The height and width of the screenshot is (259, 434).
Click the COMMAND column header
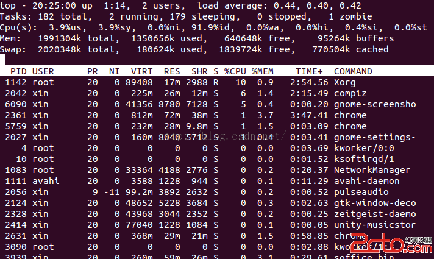(353, 71)
